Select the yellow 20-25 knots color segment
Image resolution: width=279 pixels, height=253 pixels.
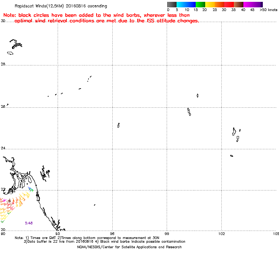[210, 4]
